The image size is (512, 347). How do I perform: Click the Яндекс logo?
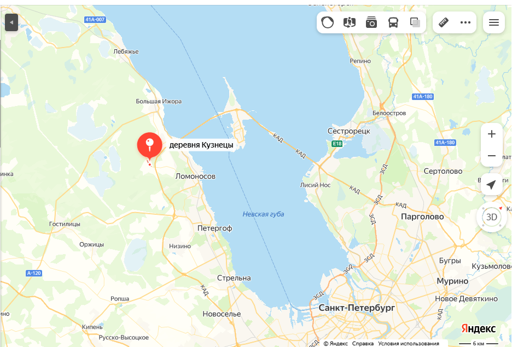pos(478,328)
